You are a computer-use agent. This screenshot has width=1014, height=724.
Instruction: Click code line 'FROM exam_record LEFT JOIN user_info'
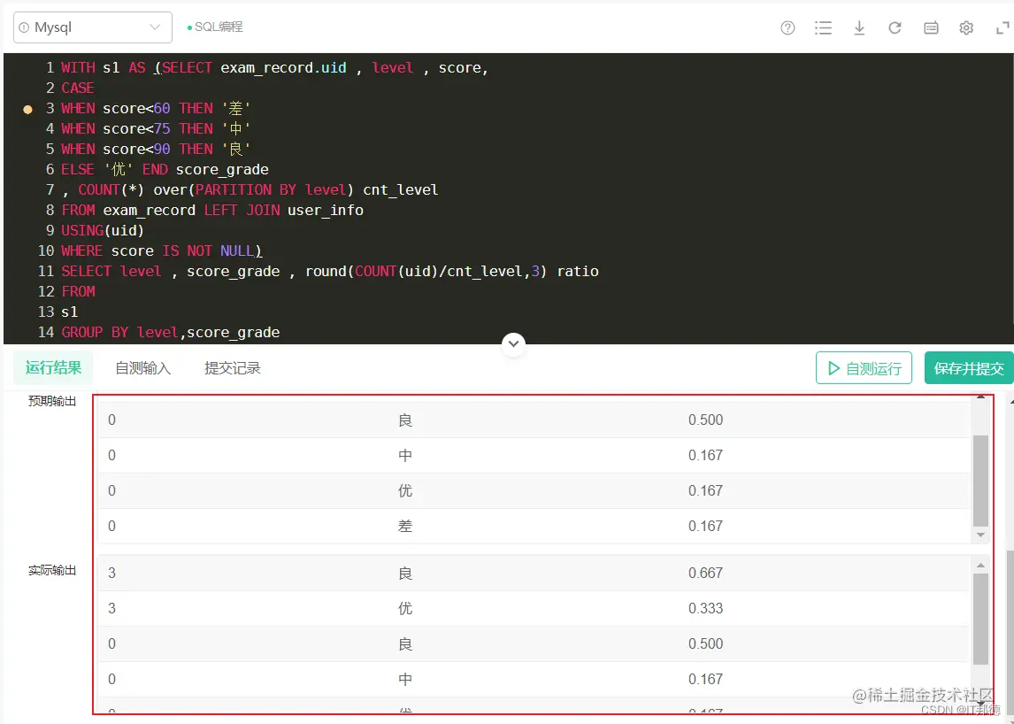pos(212,211)
